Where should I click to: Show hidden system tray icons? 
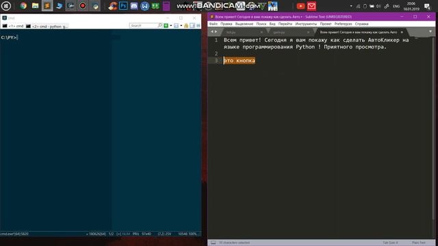[x=351, y=6]
